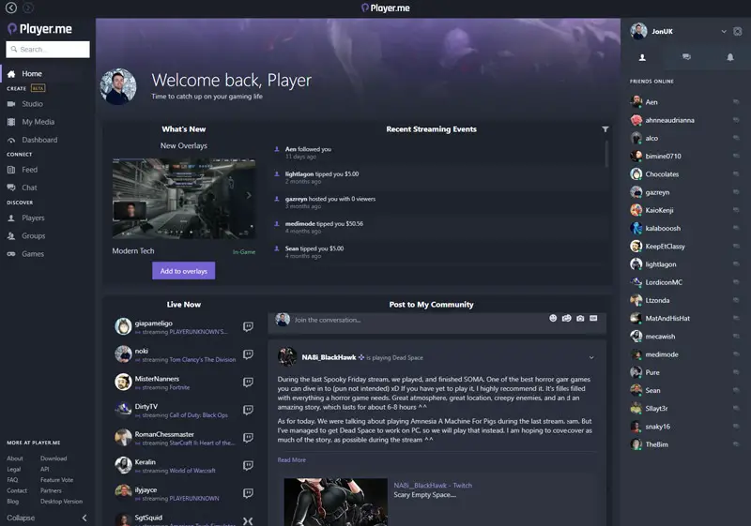Screen dimensions: 751x526
Task: Browse Groups in Discover
Action: click(33, 235)
